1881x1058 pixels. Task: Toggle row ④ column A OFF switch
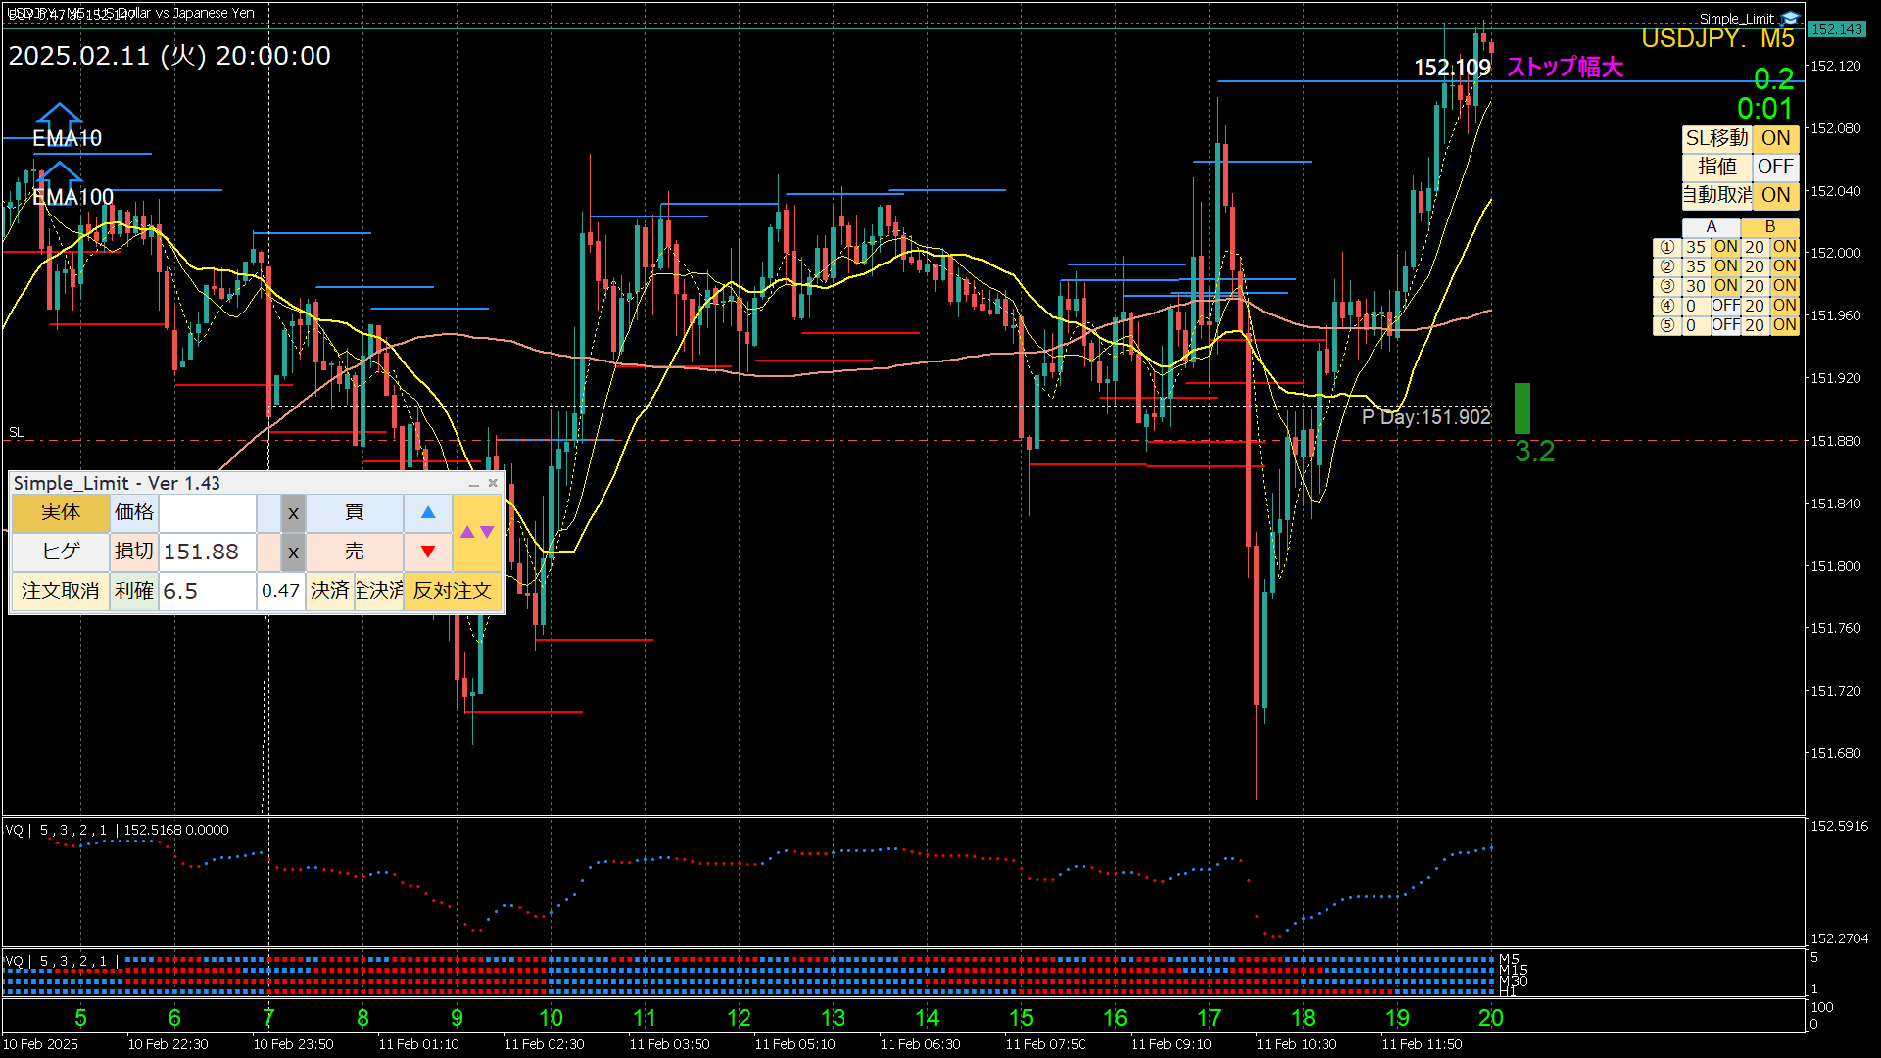click(x=1725, y=306)
